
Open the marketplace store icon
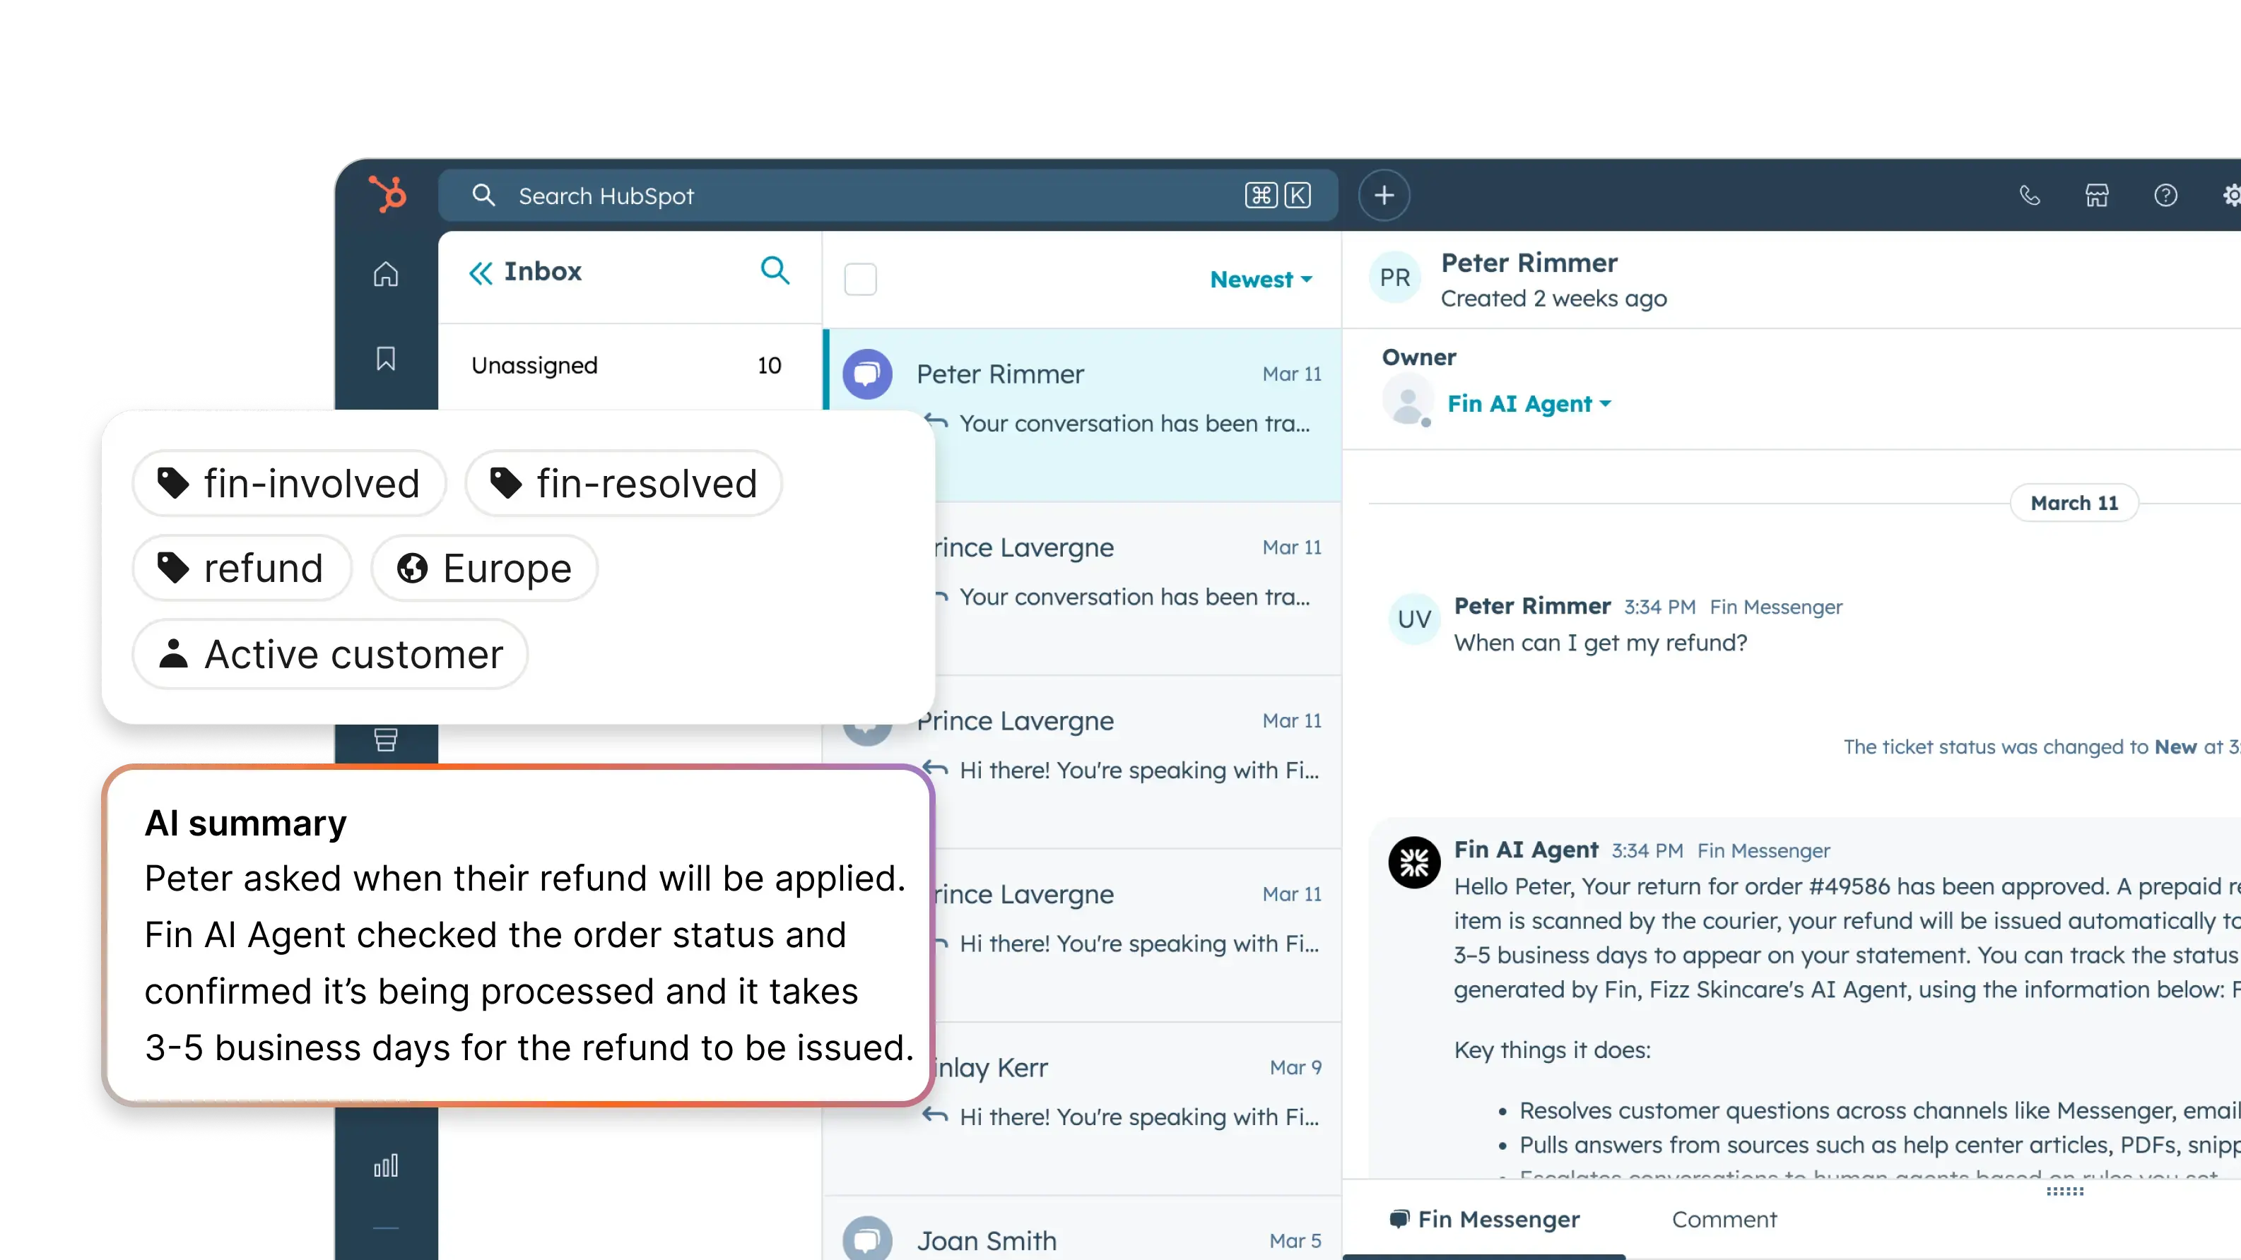tap(2097, 195)
